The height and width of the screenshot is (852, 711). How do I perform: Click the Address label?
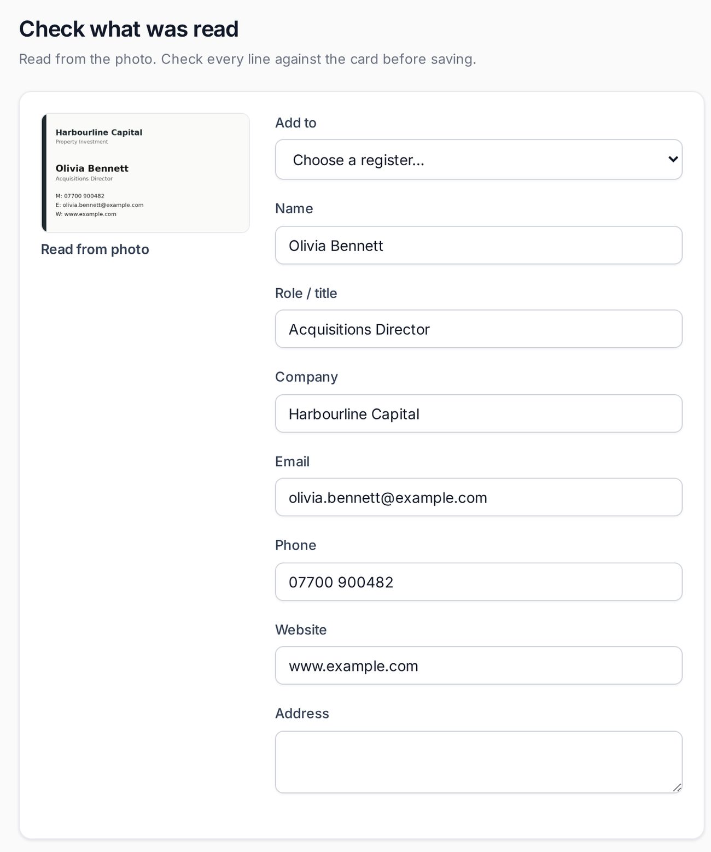click(x=302, y=714)
